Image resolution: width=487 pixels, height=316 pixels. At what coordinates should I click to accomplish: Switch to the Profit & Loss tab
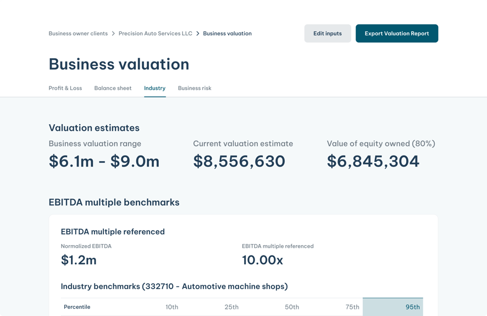click(x=65, y=88)
